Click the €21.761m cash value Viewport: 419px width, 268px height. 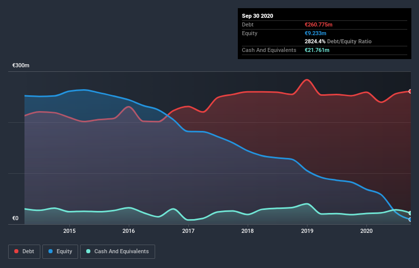pyautogui.click(x=317, y=50)
